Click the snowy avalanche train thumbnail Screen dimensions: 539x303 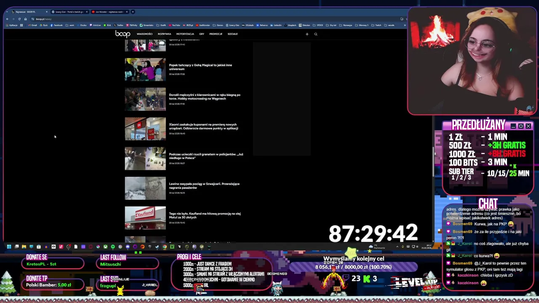pyautogui.click(x=145, y=188)
